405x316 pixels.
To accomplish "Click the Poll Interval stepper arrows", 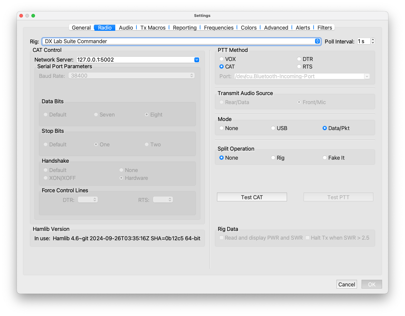I will [x=373, y=41].
